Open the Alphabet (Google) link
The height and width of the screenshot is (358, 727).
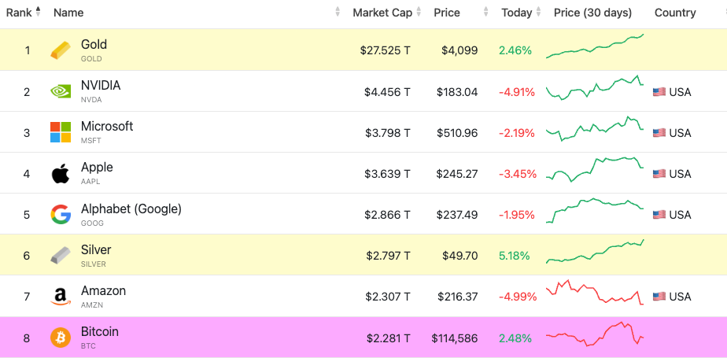point(131,209)
